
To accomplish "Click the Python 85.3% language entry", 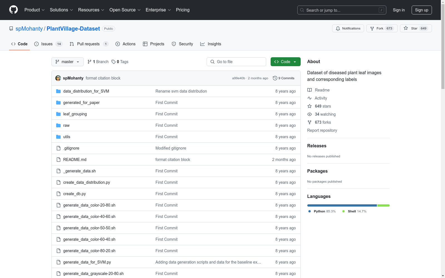I will coord(322,211).
